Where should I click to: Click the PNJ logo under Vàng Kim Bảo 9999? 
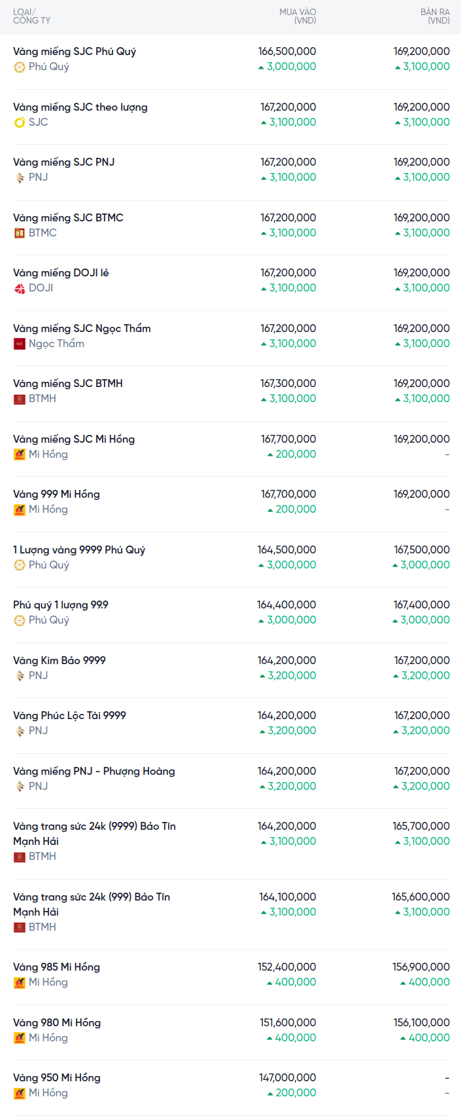click(x=20, y=676)
